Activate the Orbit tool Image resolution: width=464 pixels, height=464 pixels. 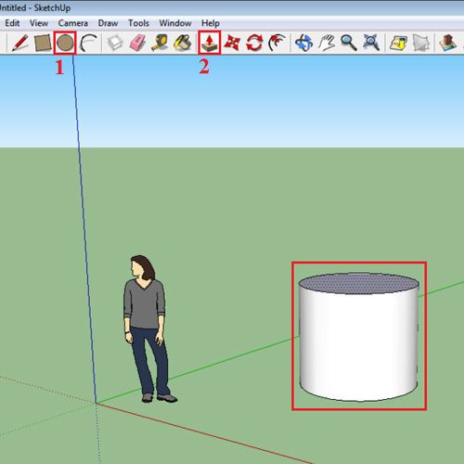coord(303,43)
